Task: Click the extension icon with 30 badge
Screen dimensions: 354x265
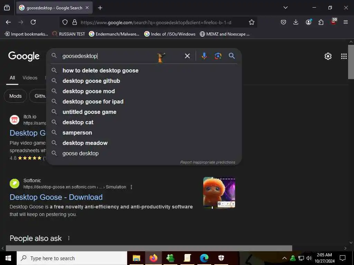Action: point(334,21)
